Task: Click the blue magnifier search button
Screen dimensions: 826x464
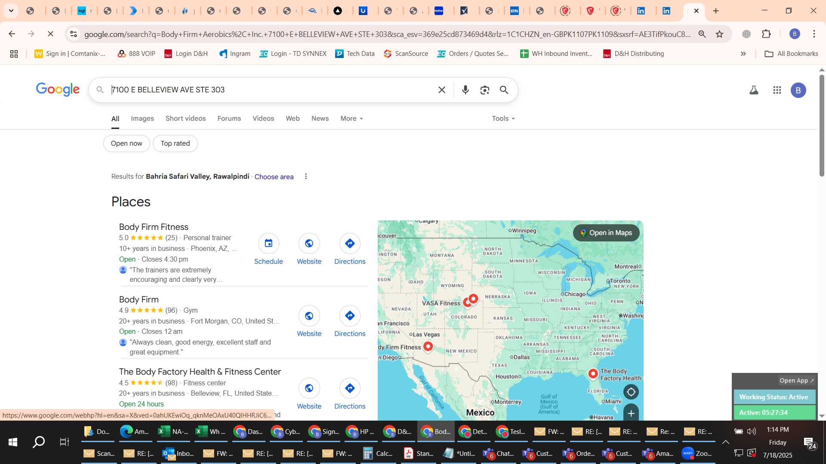Action: [x=504, y=90]
